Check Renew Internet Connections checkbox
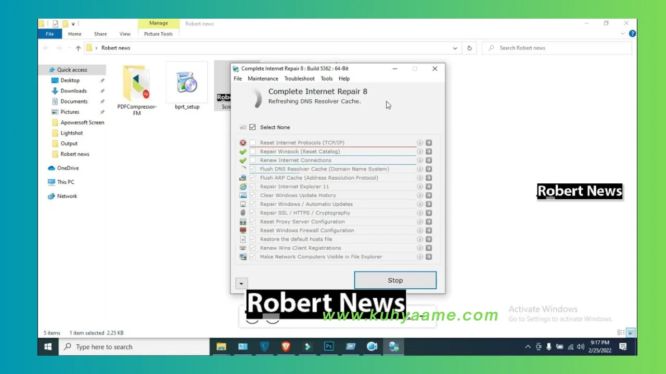 (252, 161)
